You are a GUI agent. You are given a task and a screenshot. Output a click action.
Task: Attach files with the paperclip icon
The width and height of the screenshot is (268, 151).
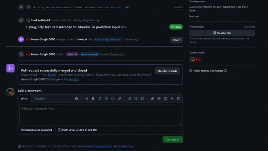(x=152, y=99)
